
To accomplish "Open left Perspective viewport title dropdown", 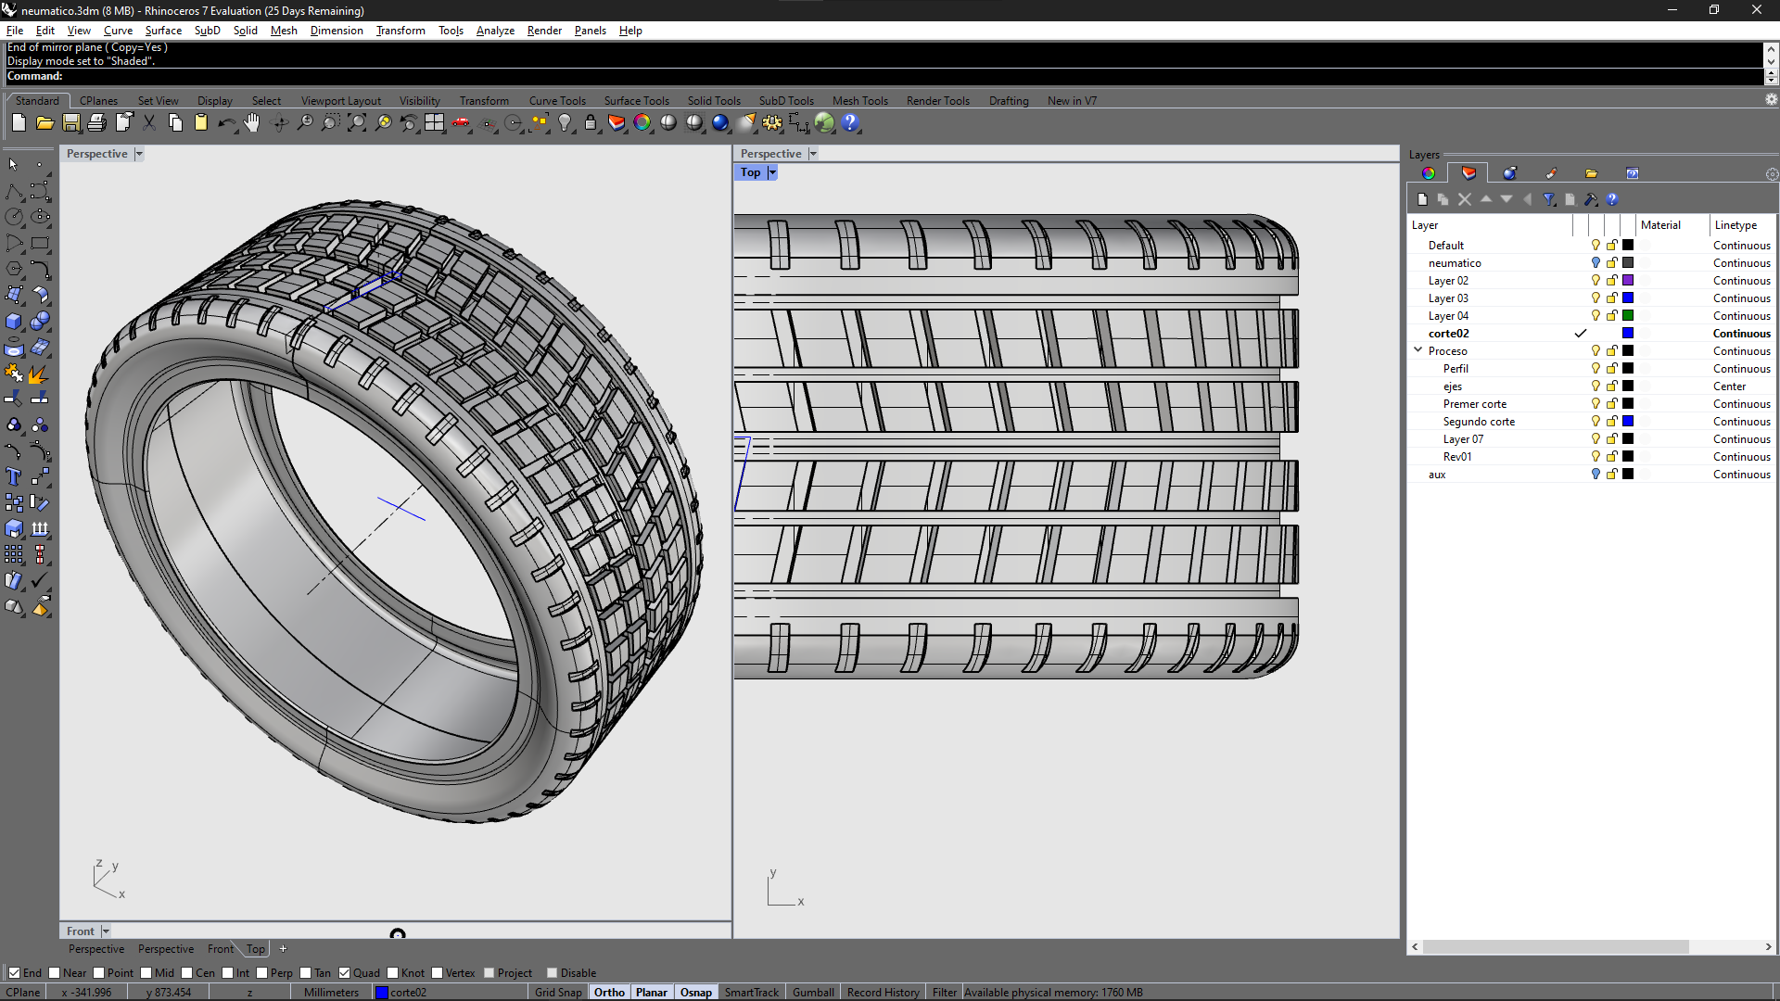I will (139, 154).
